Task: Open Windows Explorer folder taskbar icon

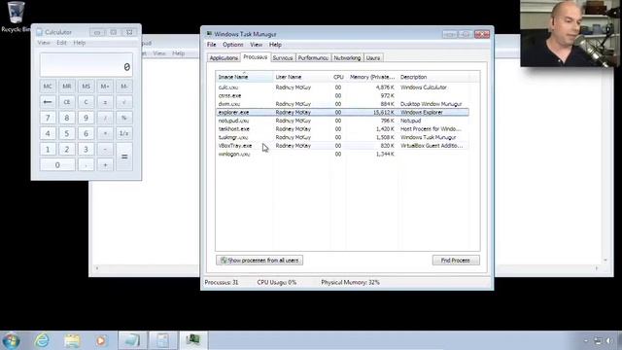Action: click(x=72, y=340)
